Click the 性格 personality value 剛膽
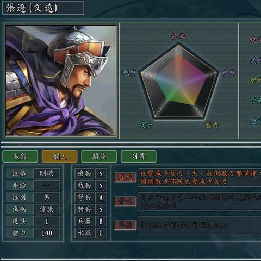Viewport: 261px width, 261px height. tap(47, 173)
